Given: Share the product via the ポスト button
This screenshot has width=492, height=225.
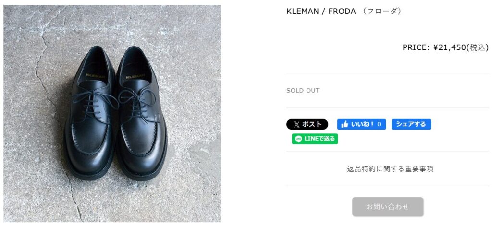Looking at the screenshot, I should click(x=307, y=125).
